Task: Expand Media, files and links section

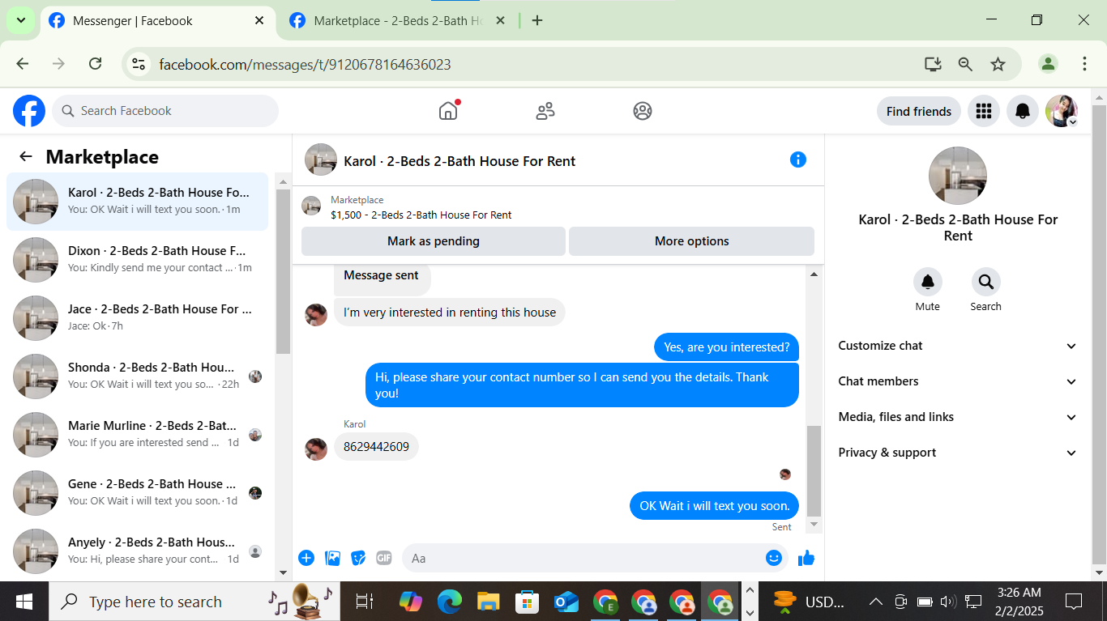Action: click(x=958, y=417)
